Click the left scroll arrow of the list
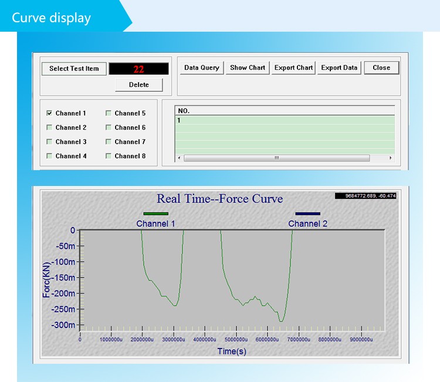 pyautogui.click(x=180, y=158)
